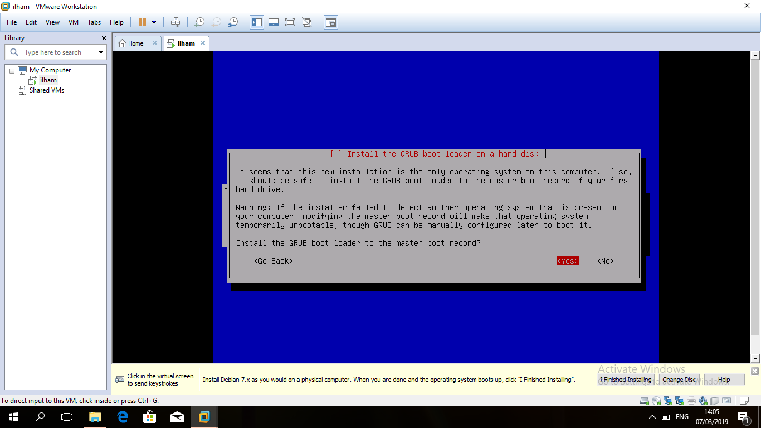
Task: Open the Mail app from taskbar
Action: (x=177, y=417)
